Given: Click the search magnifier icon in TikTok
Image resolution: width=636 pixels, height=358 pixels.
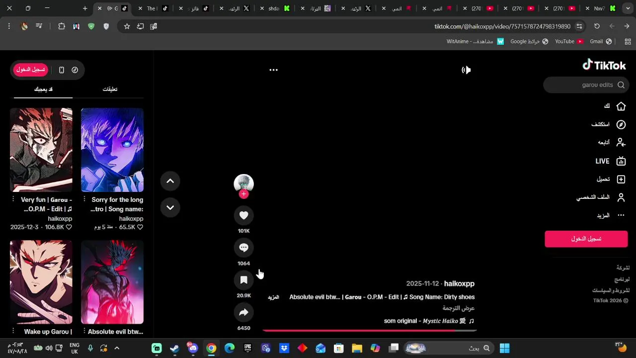Looking at the screenshot, I should point(621,85).
